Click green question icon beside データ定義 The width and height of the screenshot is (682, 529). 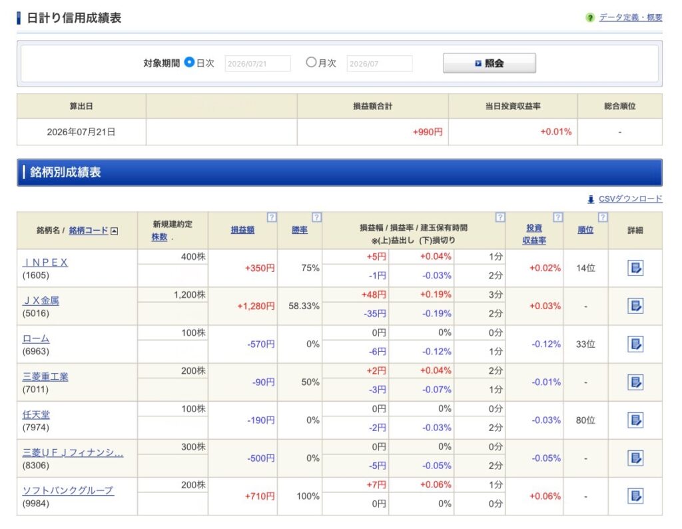(590, 18)
